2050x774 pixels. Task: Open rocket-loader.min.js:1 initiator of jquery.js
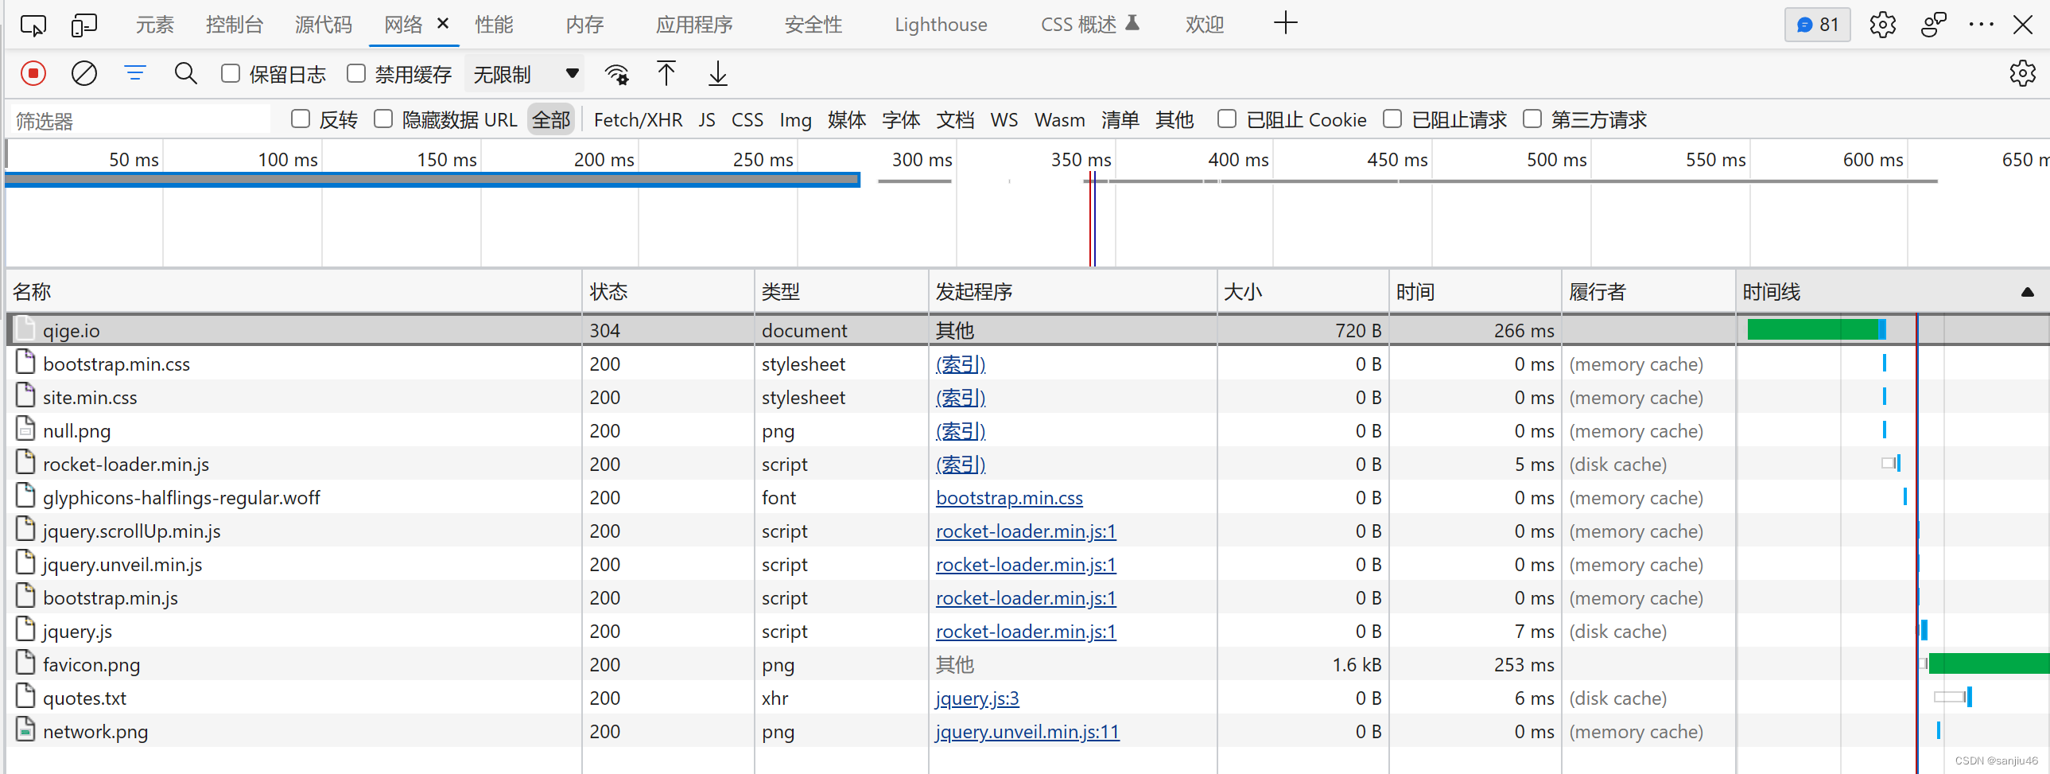pos(1026,632)
